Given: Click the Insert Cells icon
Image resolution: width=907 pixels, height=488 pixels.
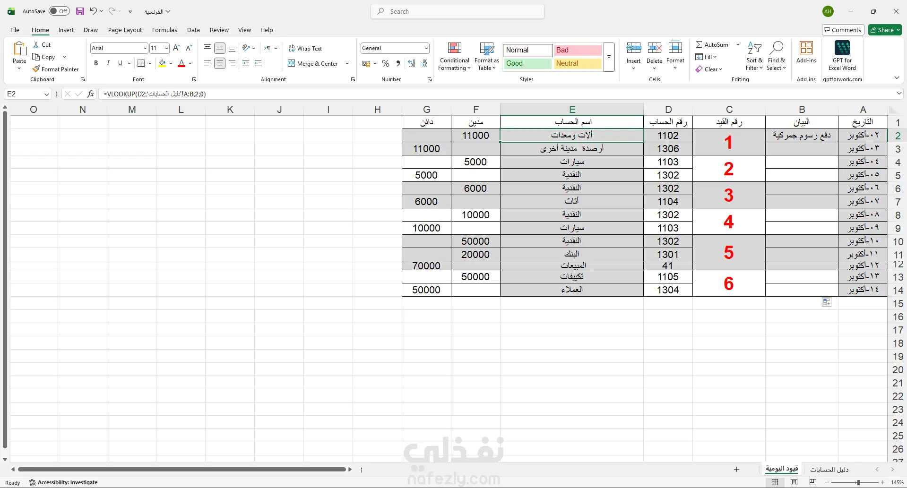Looking at the screenshot, I should pos(633,48).
